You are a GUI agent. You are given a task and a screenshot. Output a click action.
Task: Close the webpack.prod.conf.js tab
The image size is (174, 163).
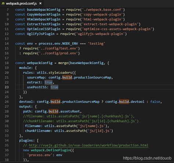[40, 3]
